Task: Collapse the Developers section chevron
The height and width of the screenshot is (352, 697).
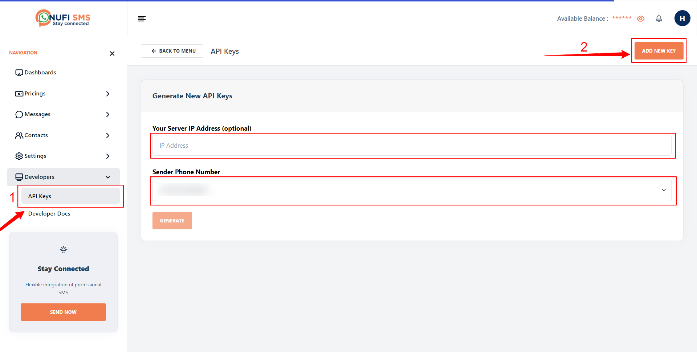Action: tap(107, 177)
